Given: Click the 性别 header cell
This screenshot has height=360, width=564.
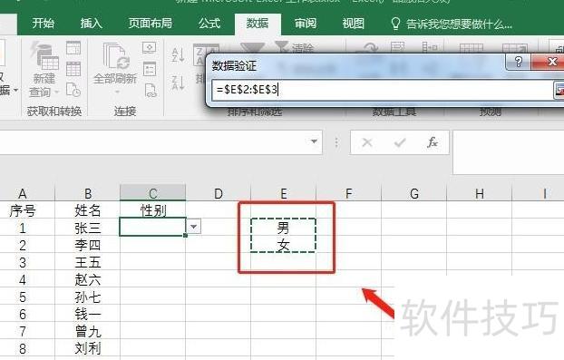Looking at the screenshot, I should pyautogui.click(x=153, y=210).
